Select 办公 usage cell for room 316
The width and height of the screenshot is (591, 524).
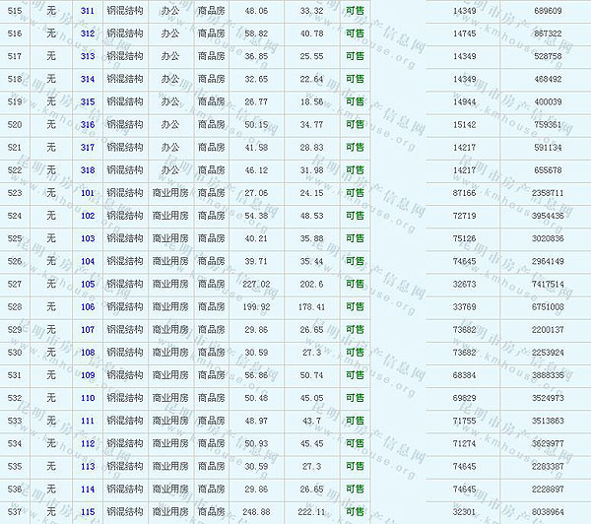[170, 125]
